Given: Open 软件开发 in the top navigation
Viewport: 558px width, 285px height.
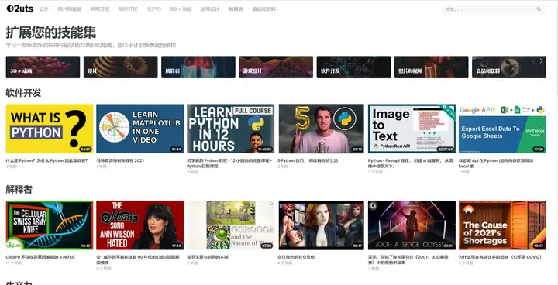Looking at the screenshot, I should (128, 9).
